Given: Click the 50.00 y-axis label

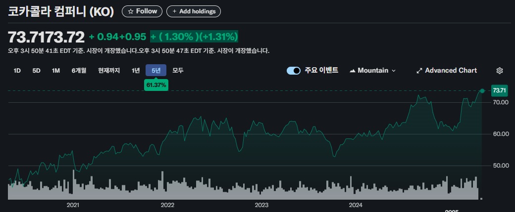Looking at the screenshot, I should click(501, 166).
